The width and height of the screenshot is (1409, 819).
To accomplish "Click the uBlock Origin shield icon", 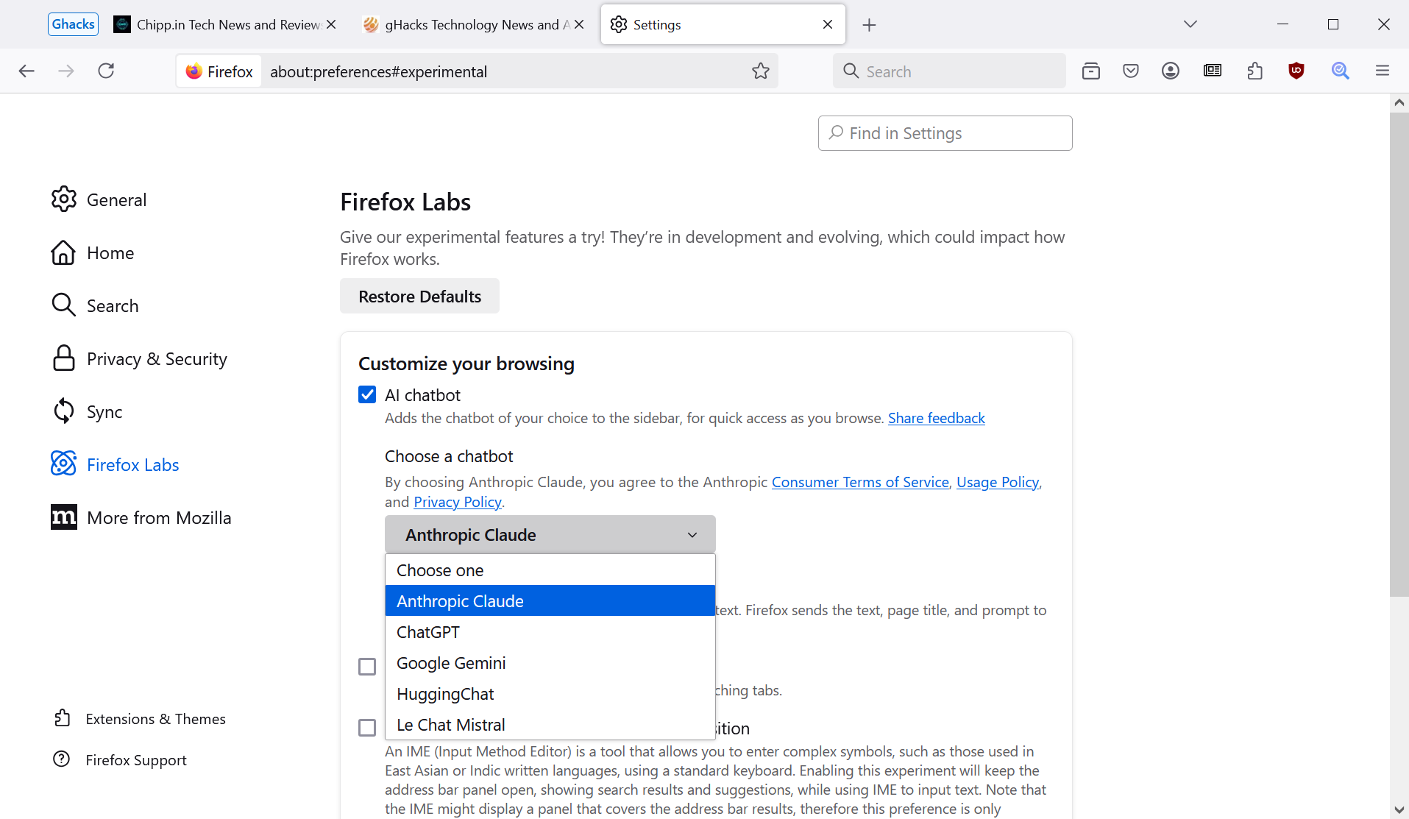I will coord(1296,71).
